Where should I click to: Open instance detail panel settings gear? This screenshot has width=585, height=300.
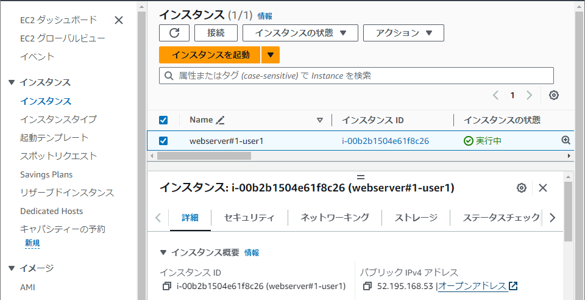(522, 188)
